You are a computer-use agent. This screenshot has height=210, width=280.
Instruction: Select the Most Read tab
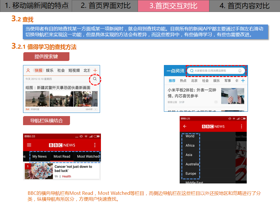pos(62,156)
